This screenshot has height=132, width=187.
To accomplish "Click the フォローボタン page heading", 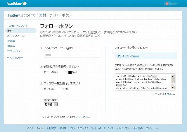I will (56, 26).
